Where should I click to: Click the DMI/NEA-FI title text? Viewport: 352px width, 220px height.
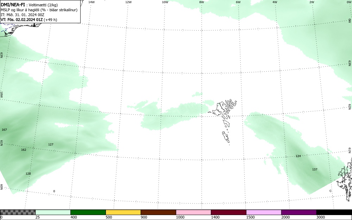pos(13,5)
